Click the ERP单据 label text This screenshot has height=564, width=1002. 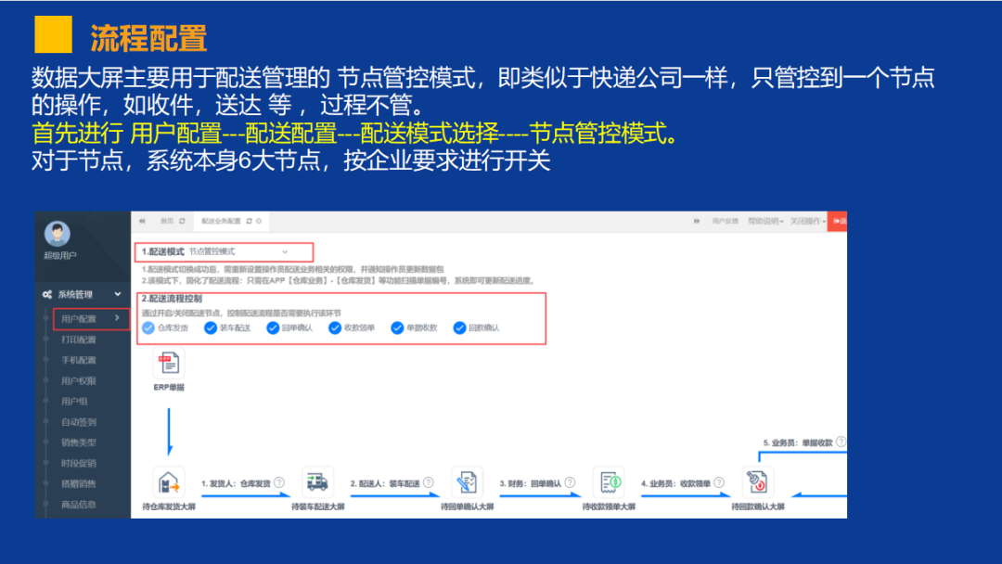pyautogui.click(x=169, y=387)
